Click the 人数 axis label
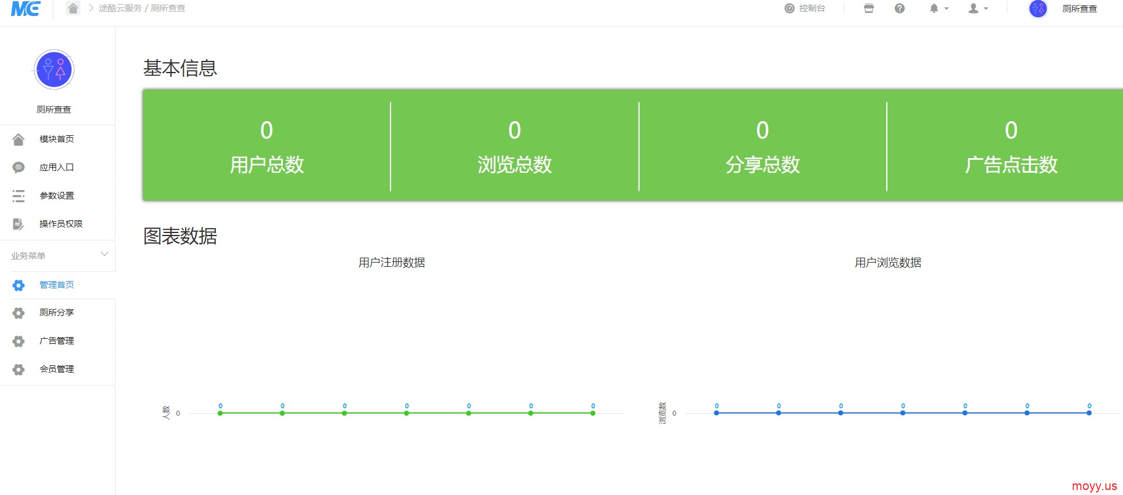 [166, 413]
